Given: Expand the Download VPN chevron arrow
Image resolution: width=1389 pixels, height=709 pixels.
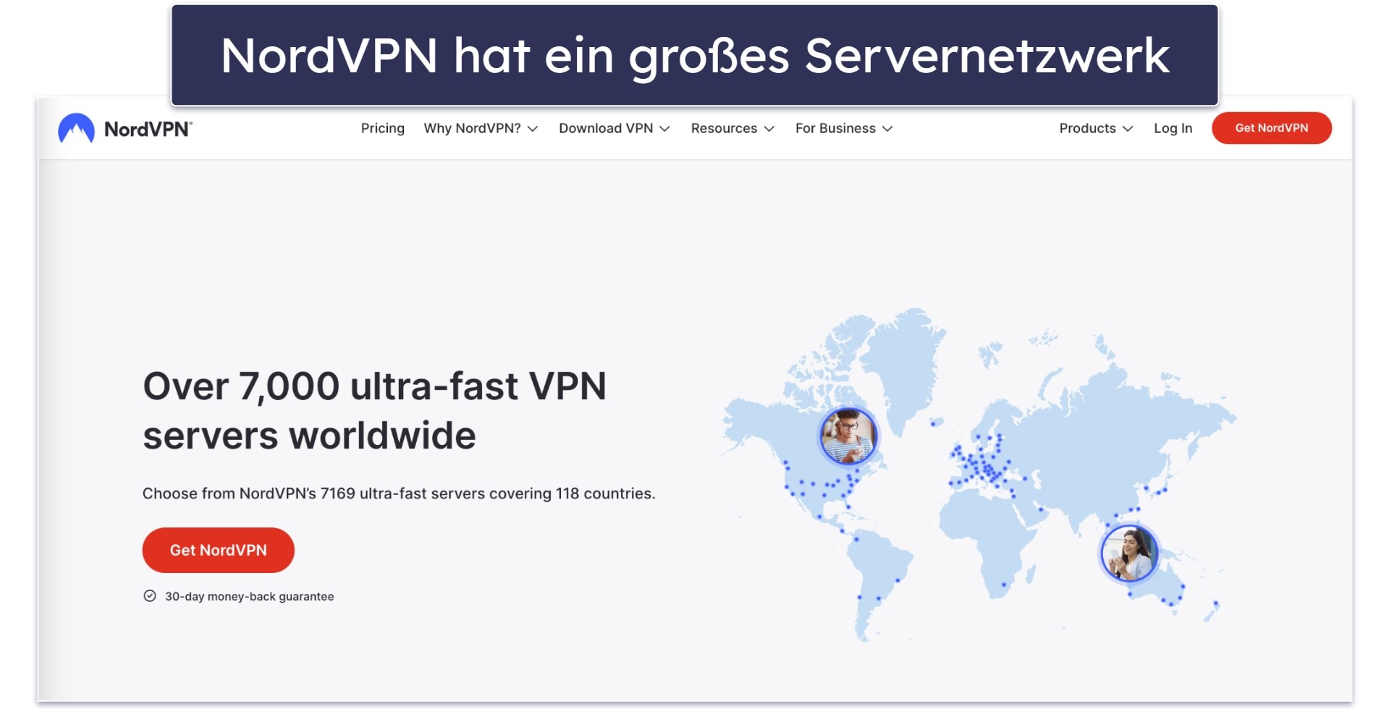Looking at the screenshot, I should [664, 129].
